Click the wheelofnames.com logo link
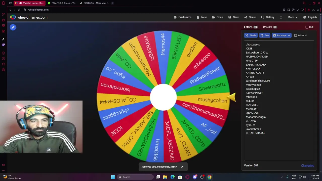This screenshot has width=322, height=181. point(29,17)
